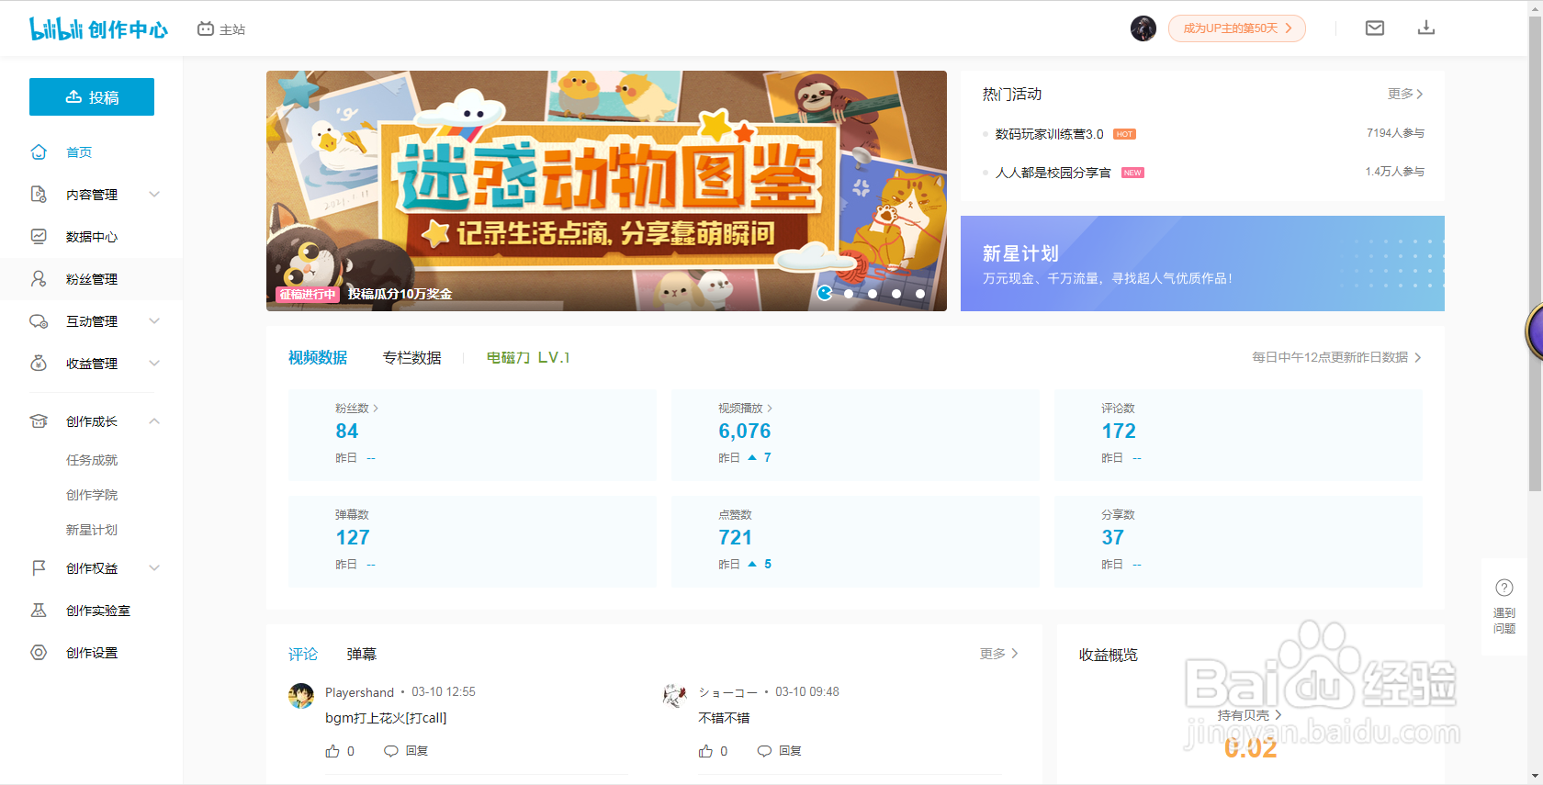Viewport: 1543px width, 785px height.
Task: Expand the 内容管理 chevron
Action: pyautogui.click(x=154, y=195)
